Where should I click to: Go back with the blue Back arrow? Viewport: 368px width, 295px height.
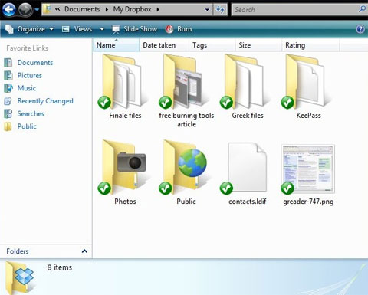[x=9, y=10]
